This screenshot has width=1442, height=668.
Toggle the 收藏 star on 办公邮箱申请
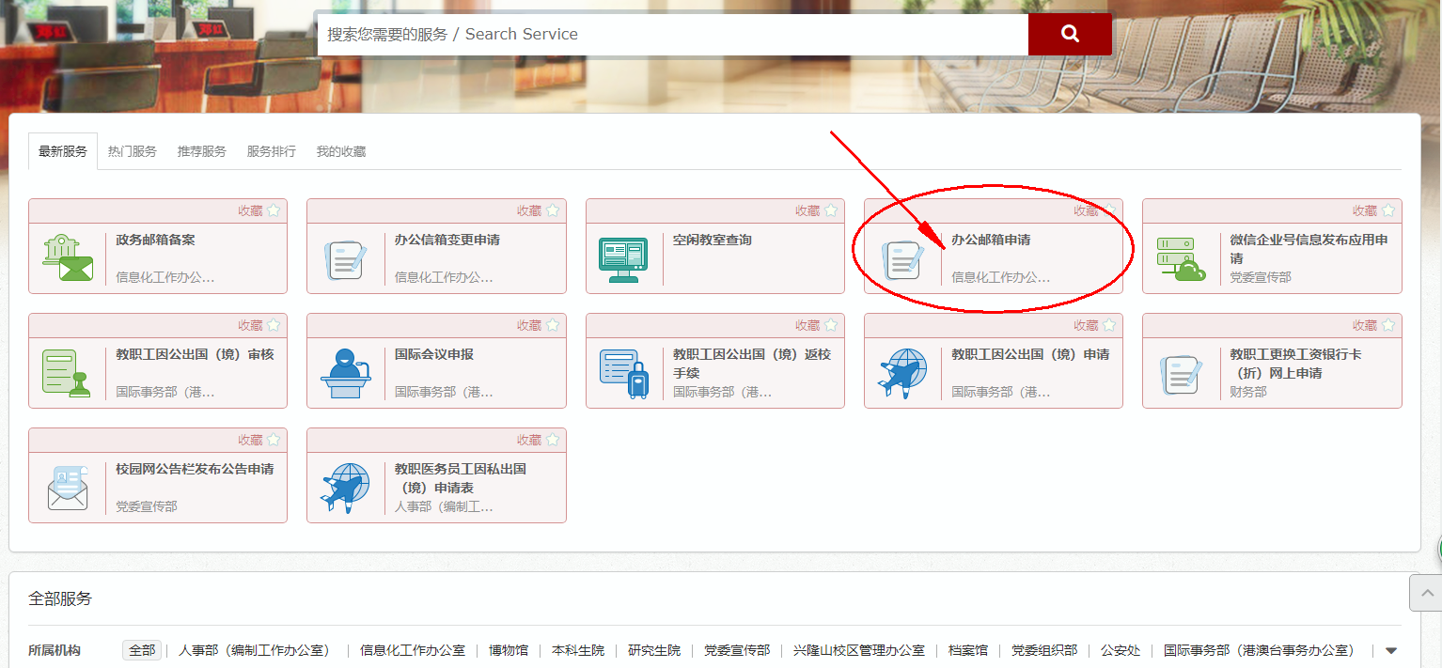[x=1109, y=210]
